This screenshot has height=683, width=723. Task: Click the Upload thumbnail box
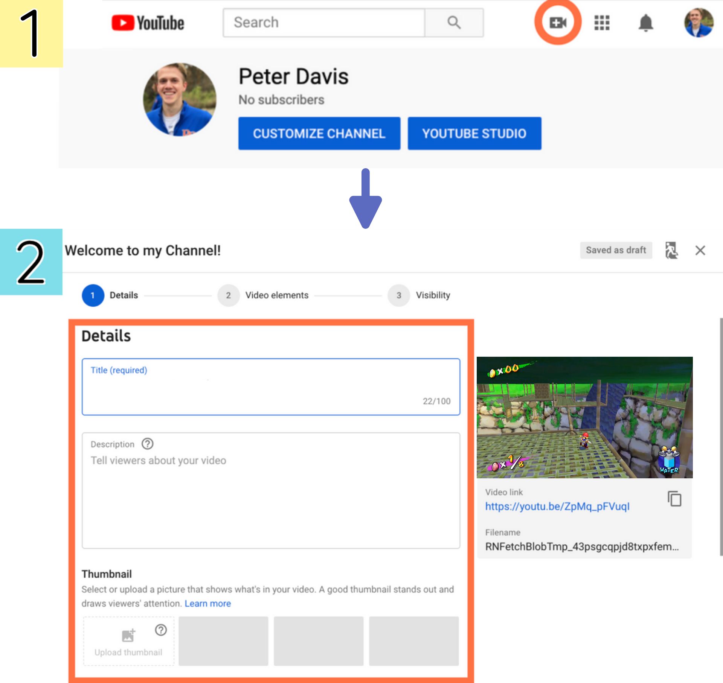click(x=128, y=642)
